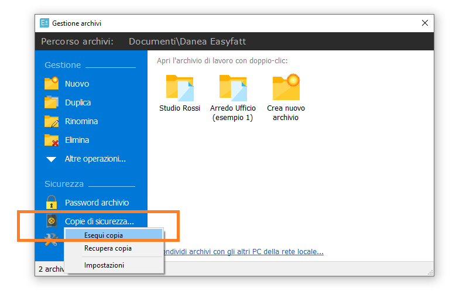
Task: Open Impostazioni in the backup menu
Action: [x=114, y=265]
